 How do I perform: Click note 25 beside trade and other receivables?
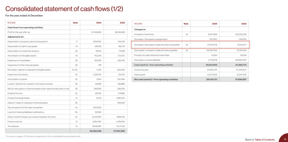pos(187,45)
